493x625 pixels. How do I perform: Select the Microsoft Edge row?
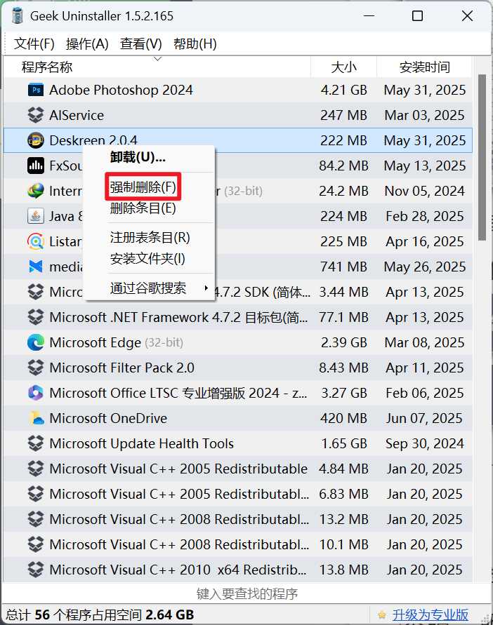[x=238, y=342]
